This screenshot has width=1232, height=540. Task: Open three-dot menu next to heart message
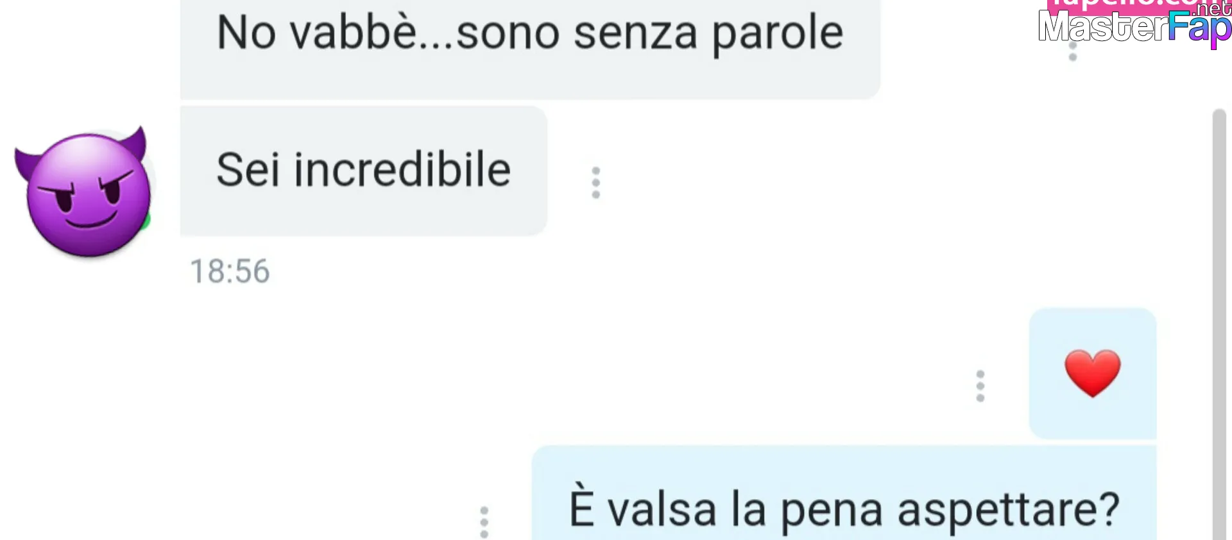(x=980, y=386)
